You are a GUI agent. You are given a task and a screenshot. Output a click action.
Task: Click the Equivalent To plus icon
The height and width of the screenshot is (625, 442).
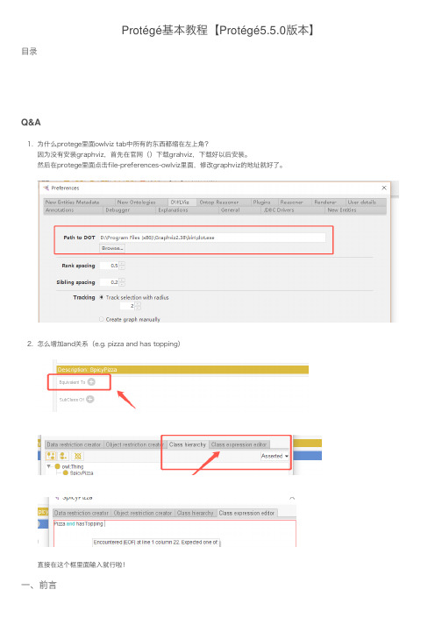91,382
